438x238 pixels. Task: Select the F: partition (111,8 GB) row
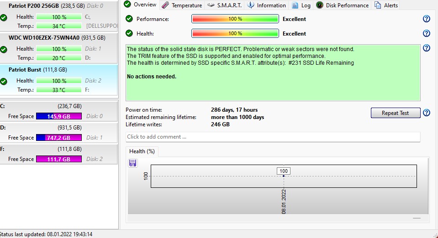point(58,154)
